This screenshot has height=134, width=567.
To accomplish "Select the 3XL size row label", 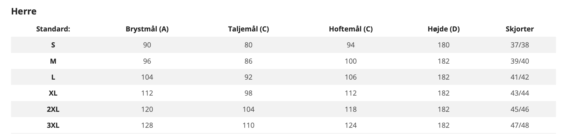I will [53, 125].
